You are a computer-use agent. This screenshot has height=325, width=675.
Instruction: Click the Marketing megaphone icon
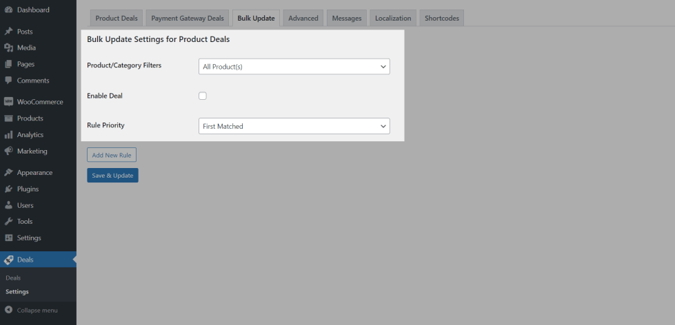(8, 151)
